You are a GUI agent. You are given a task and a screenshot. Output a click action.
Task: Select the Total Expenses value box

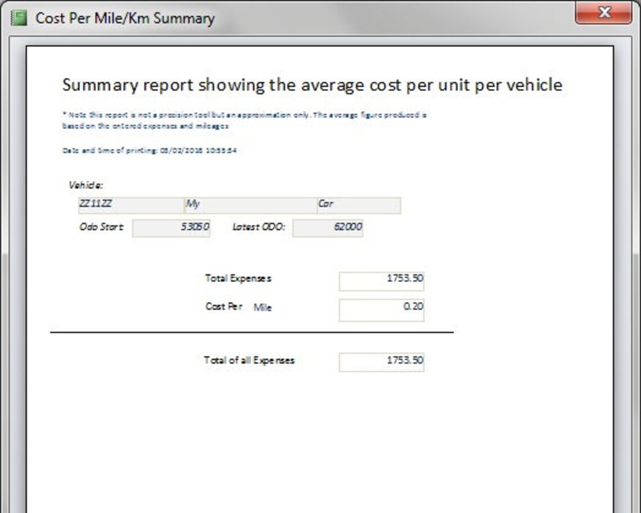[x=381, y=280]
